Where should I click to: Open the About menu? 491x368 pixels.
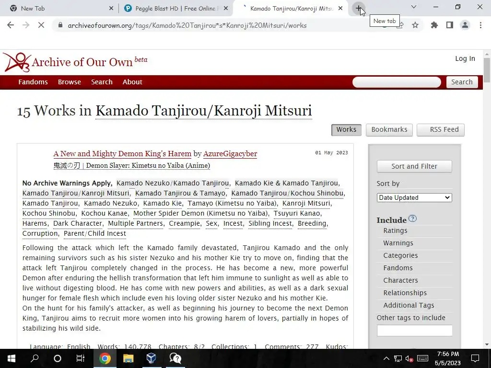(132, 82)
